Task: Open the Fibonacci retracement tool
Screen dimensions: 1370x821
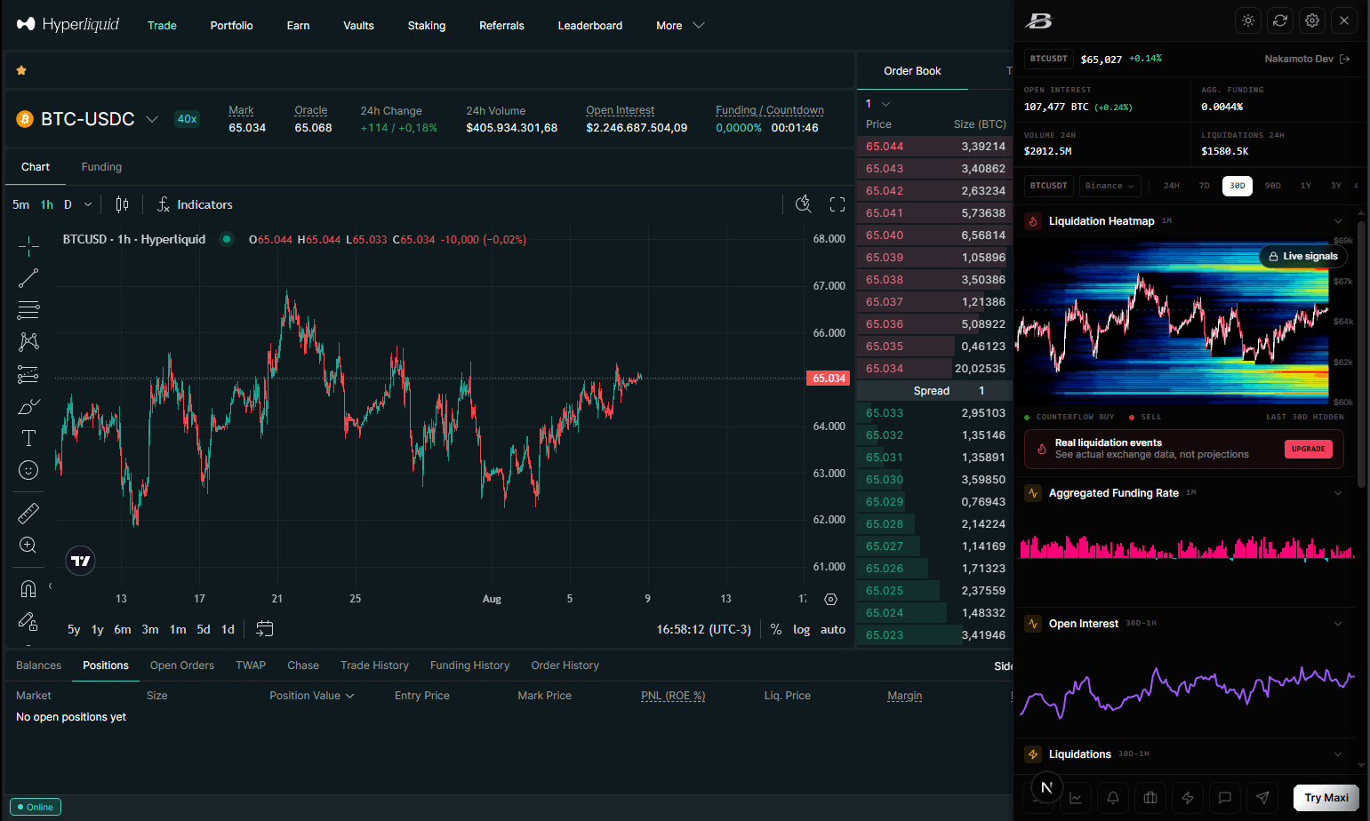Action: pos(28,310)
